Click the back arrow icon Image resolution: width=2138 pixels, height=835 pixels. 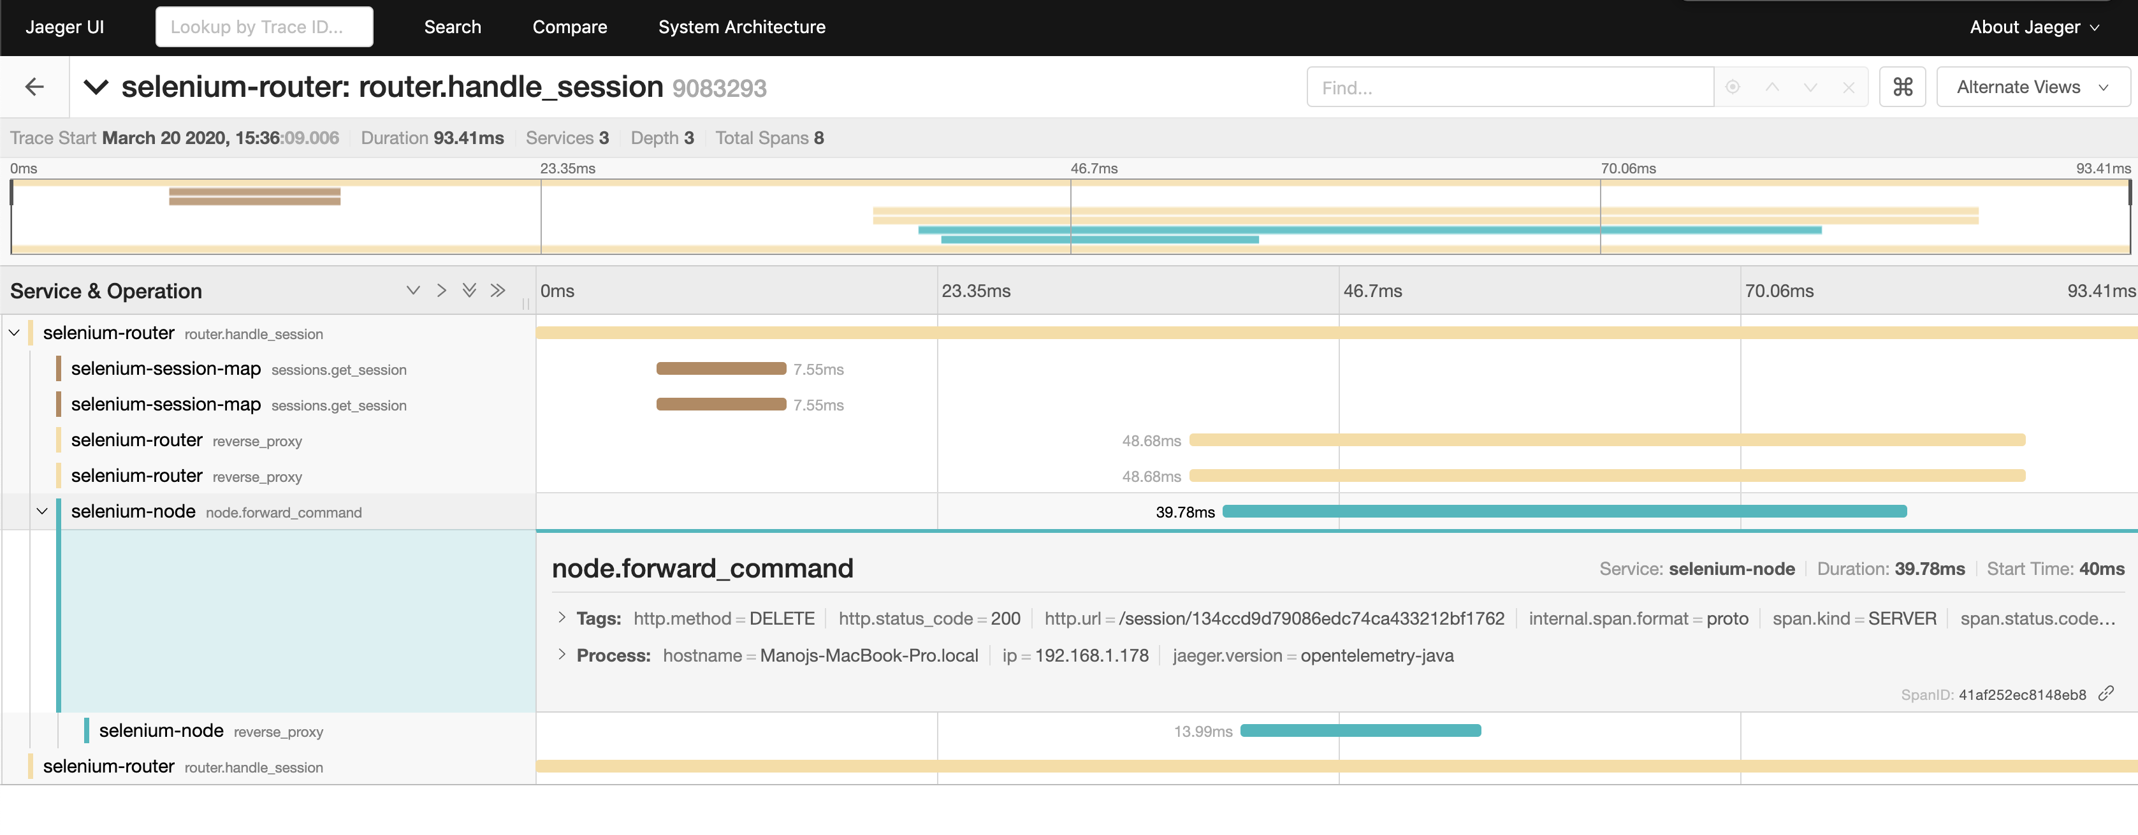coord(34,86)
